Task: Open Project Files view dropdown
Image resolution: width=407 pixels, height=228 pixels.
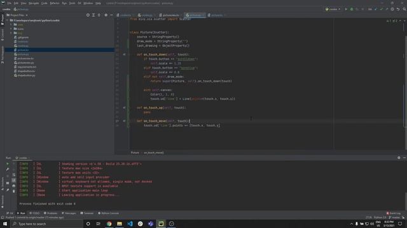Action: [x=17, y=15]
